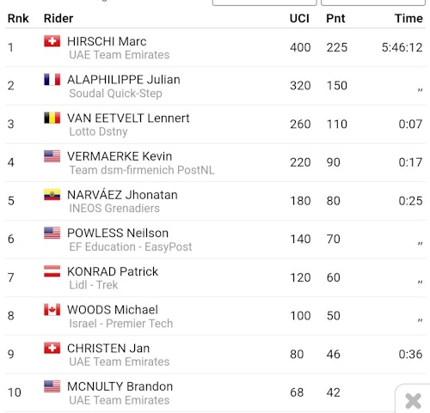
Task: Open rider page for ALAPHILIPPE Julian
Action: coord(124,80)
